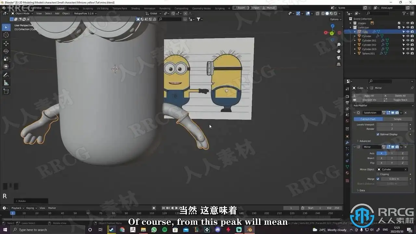Activate the Rotate tool
The height and width of the screenshot is (234, 416).
[x=6, y=51]
